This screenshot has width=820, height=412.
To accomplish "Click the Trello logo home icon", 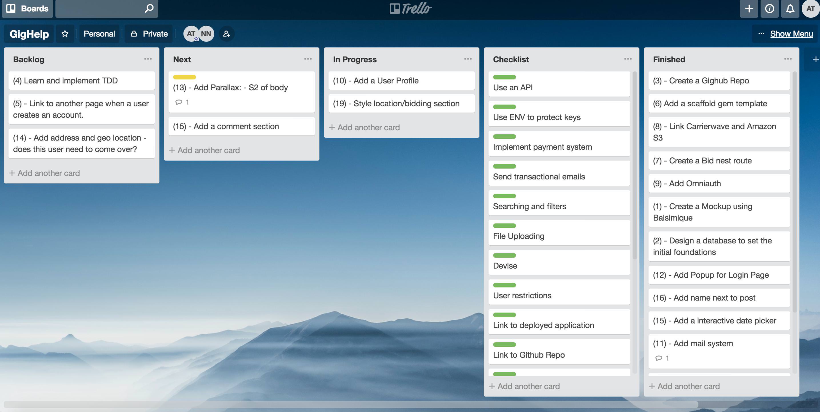I will pos(410,9).
